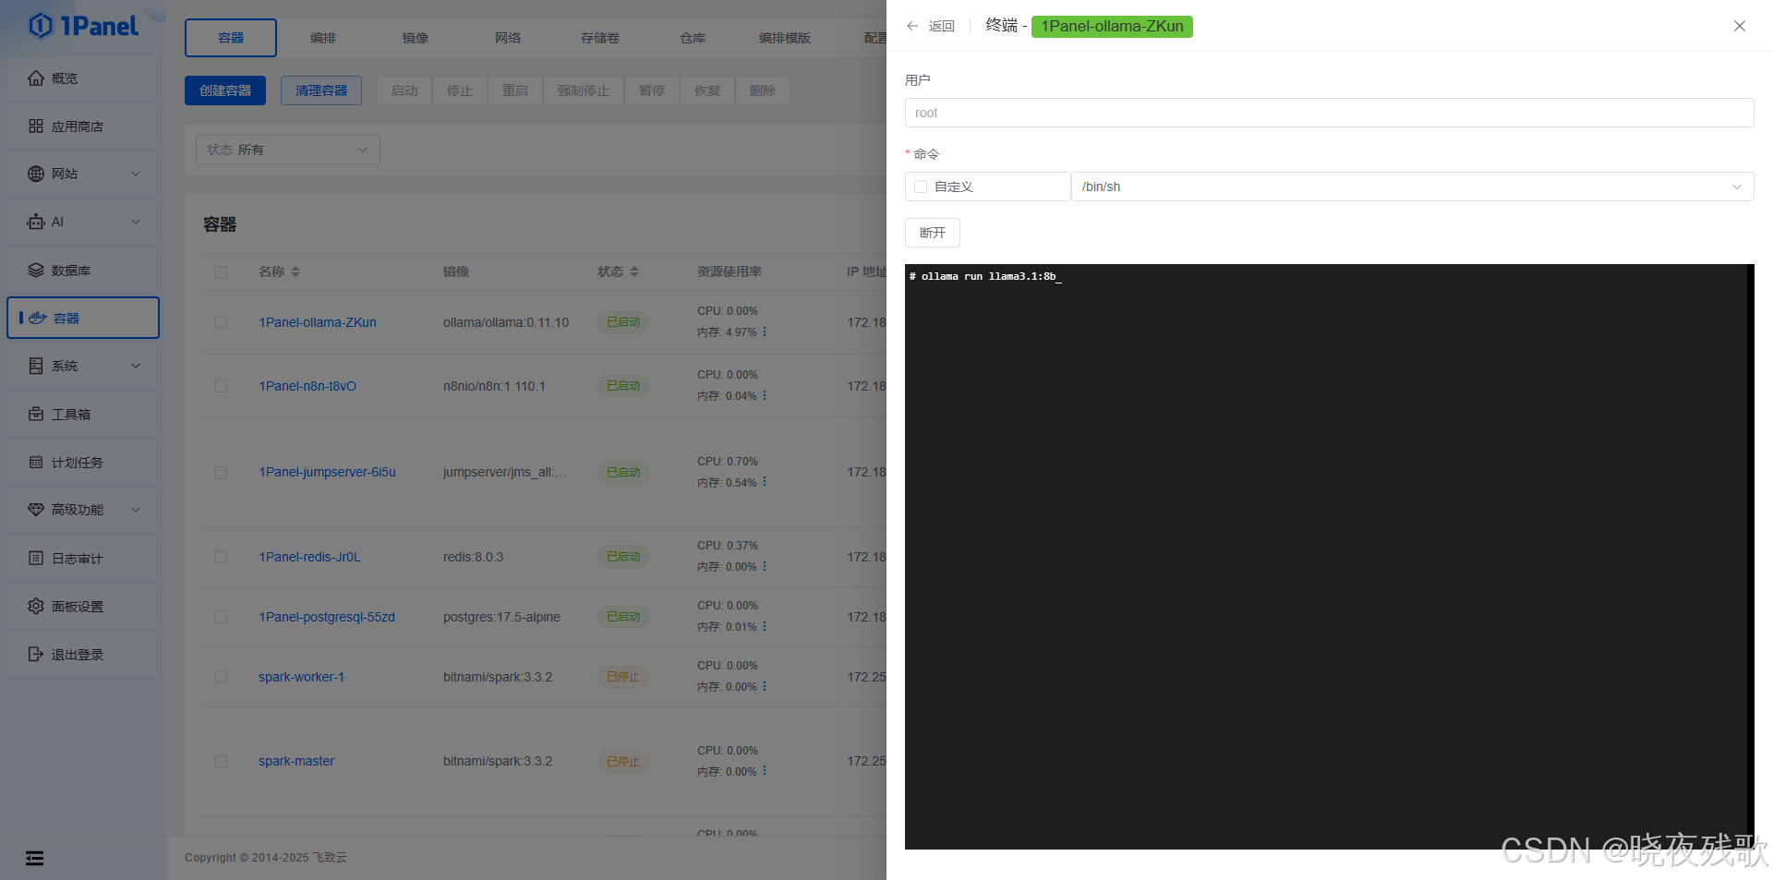Check the 1Panel-jumpserver-6i5u row checkbox
This screenshot has height=880, width=1773.
tap(221, 473)
